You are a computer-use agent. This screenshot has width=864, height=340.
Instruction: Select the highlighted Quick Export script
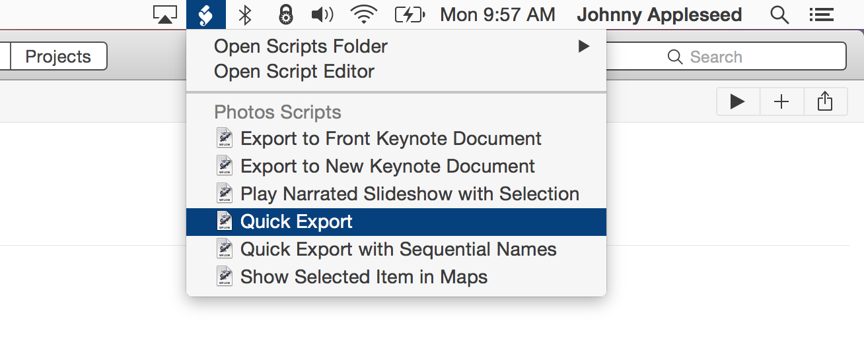396,222
